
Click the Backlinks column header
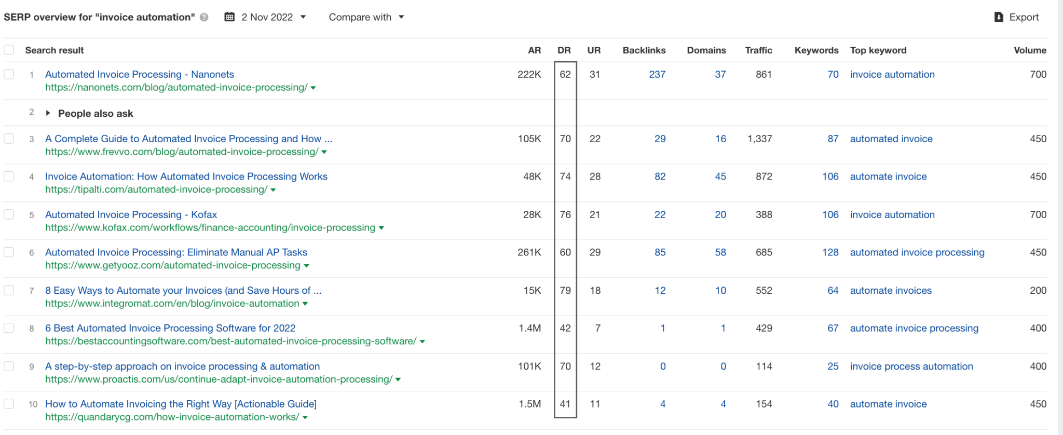click(644, 50)
